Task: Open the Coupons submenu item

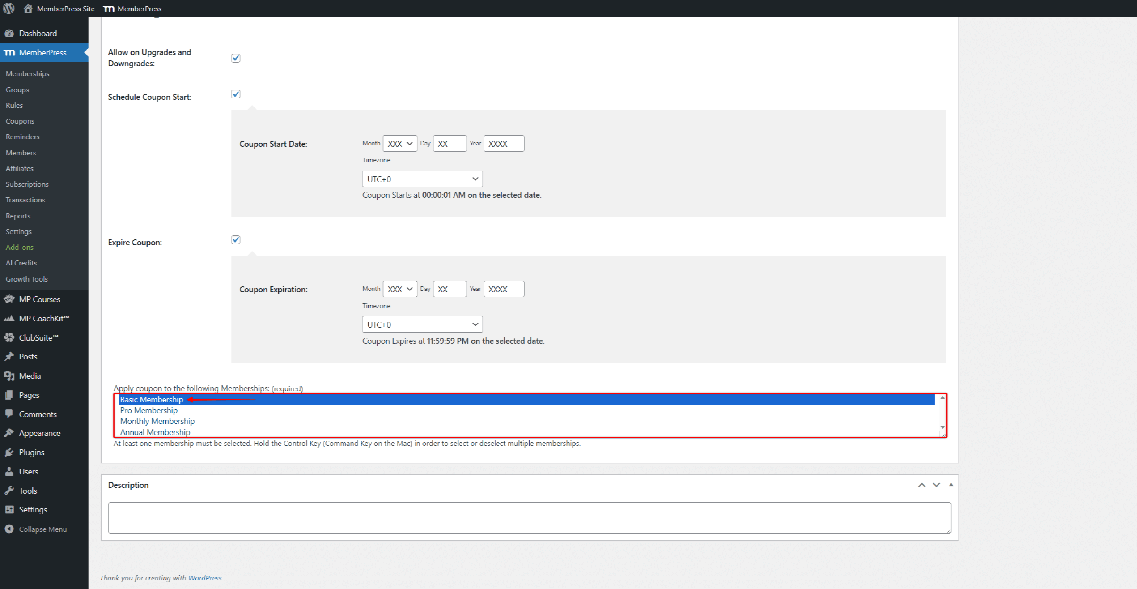Action: pos(20,121)
